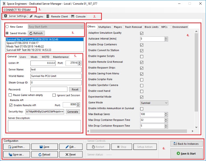206x161 pixels.
Task: Switch to the Block Limits tab
Action: click(x=151, y=27)
